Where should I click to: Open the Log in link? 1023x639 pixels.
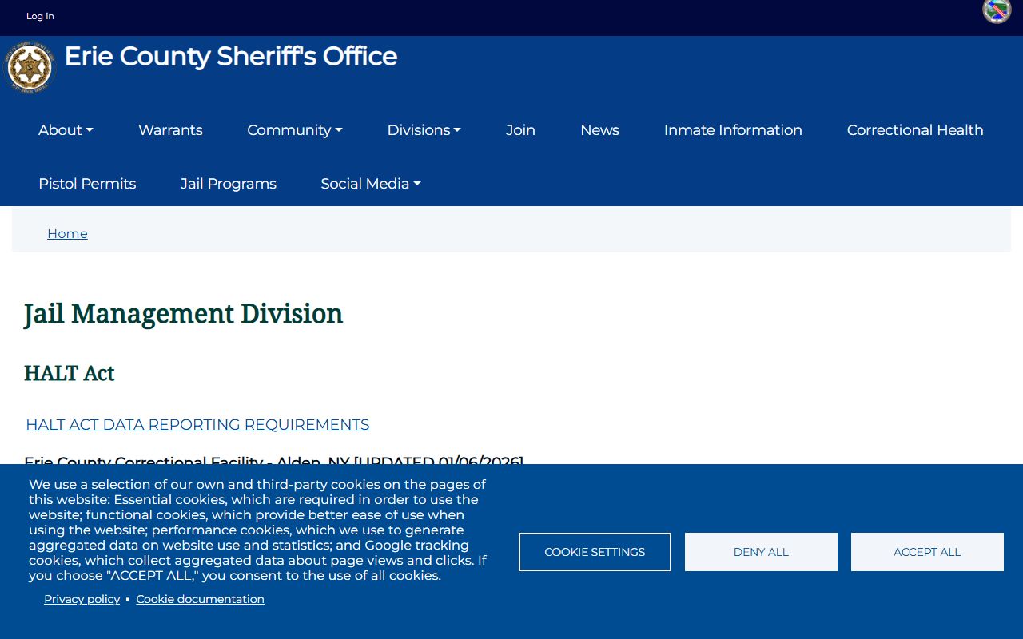(40, 16)
